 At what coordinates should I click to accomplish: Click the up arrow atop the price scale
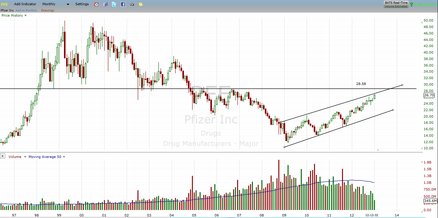click(x=421, y=22)
